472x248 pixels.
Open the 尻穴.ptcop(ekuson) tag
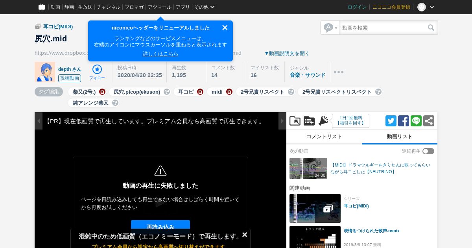coord(137,92)
